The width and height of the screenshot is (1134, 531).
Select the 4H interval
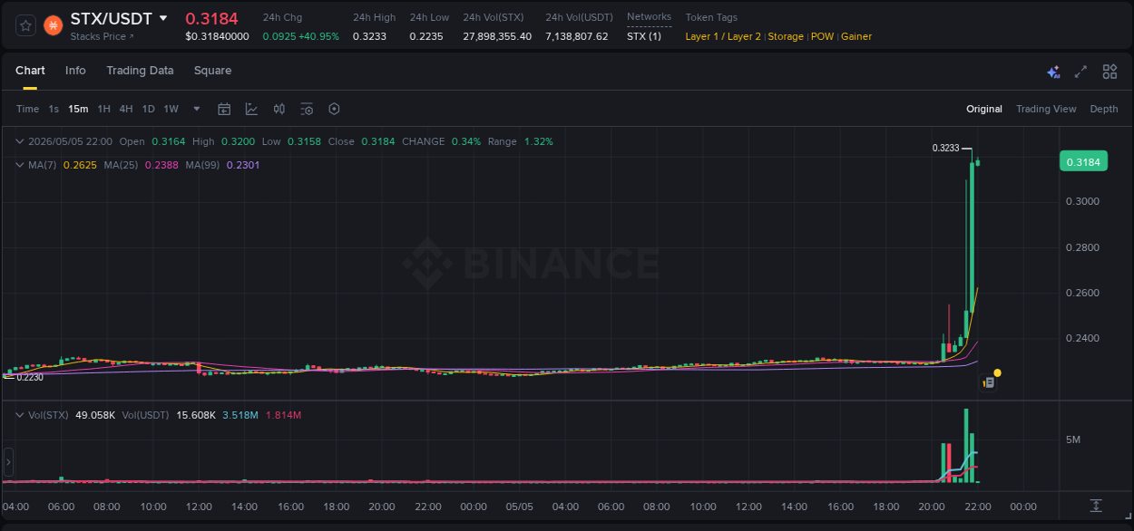click(126, 109)
